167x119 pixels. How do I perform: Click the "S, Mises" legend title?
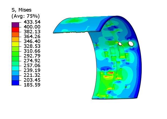tap(21, 10)
